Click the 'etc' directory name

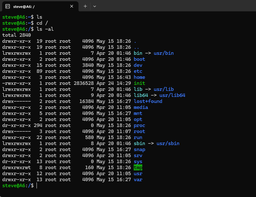click(138, 71)
